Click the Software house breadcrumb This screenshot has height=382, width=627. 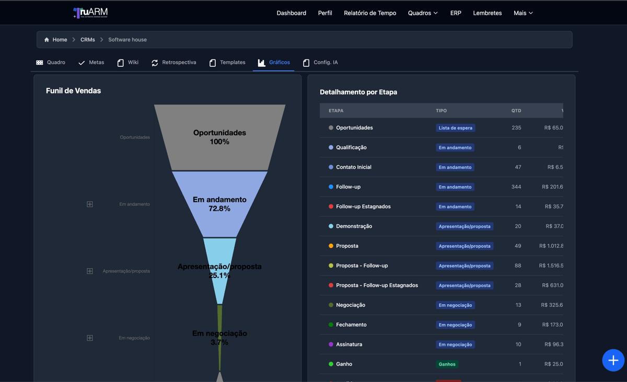127,40
